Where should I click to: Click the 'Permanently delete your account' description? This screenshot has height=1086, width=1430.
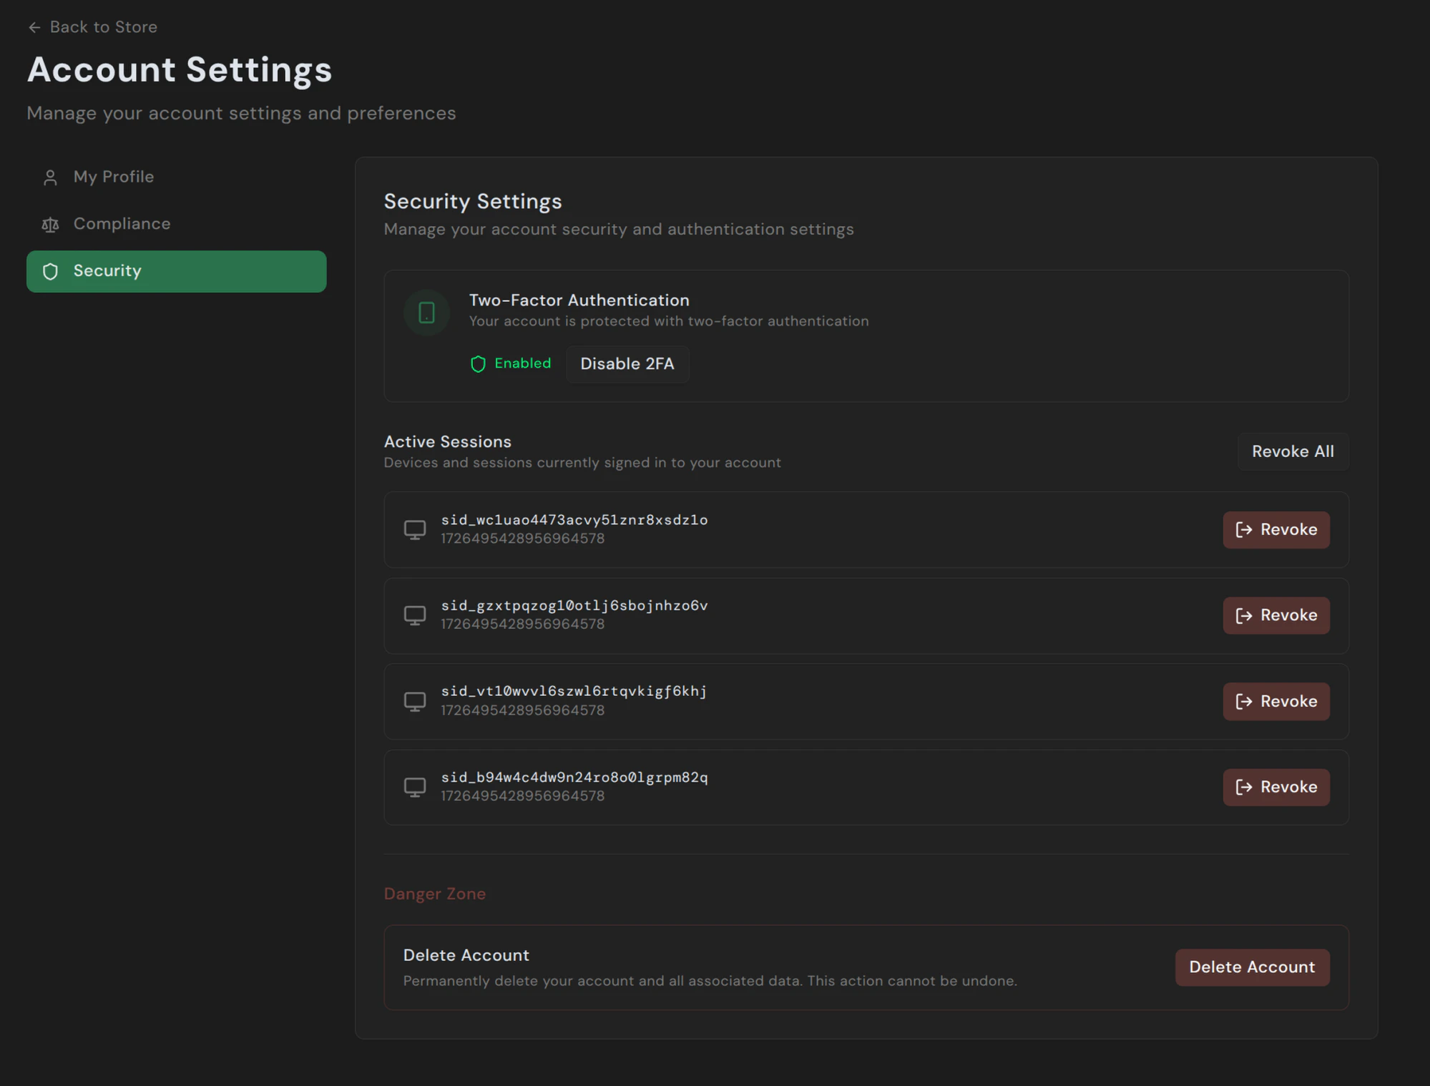(x=710, y=982)
